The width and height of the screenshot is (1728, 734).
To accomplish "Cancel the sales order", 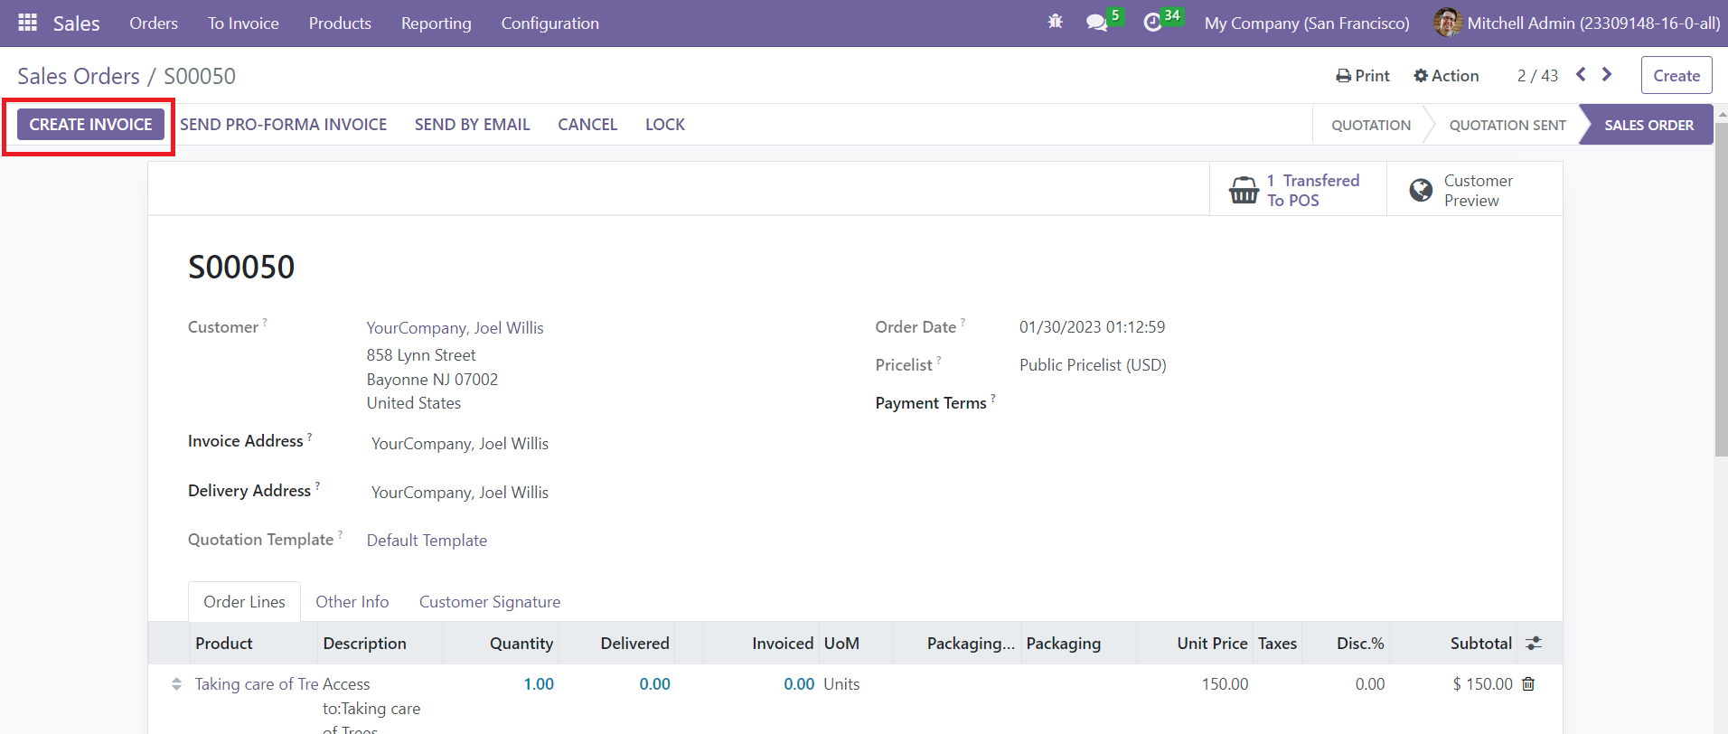I will [587, 125].
